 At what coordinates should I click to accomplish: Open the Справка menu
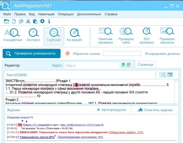coord(111,14)
